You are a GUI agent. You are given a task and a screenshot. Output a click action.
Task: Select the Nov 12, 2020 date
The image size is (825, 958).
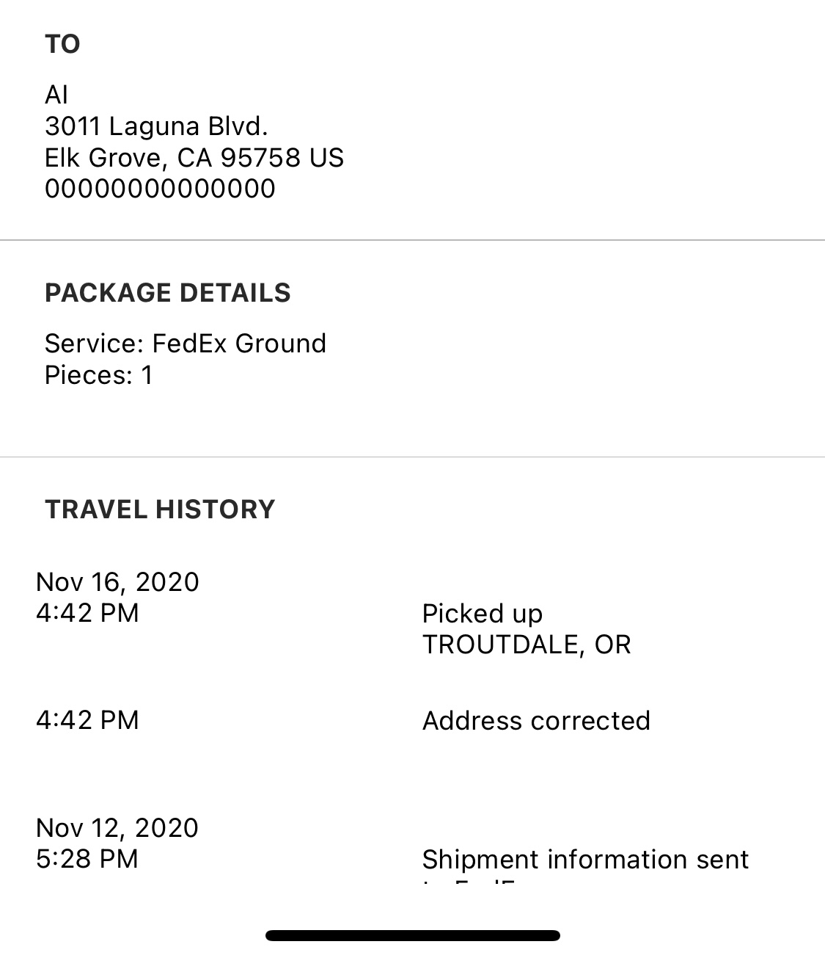(117, 828)
